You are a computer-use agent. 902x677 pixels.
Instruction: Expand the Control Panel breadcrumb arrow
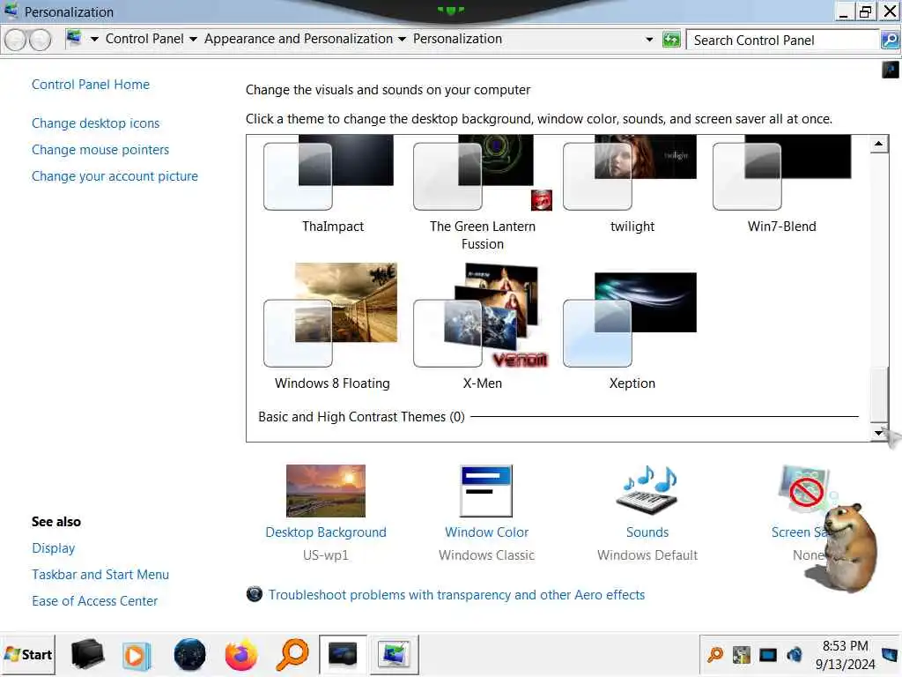(193, 39)
